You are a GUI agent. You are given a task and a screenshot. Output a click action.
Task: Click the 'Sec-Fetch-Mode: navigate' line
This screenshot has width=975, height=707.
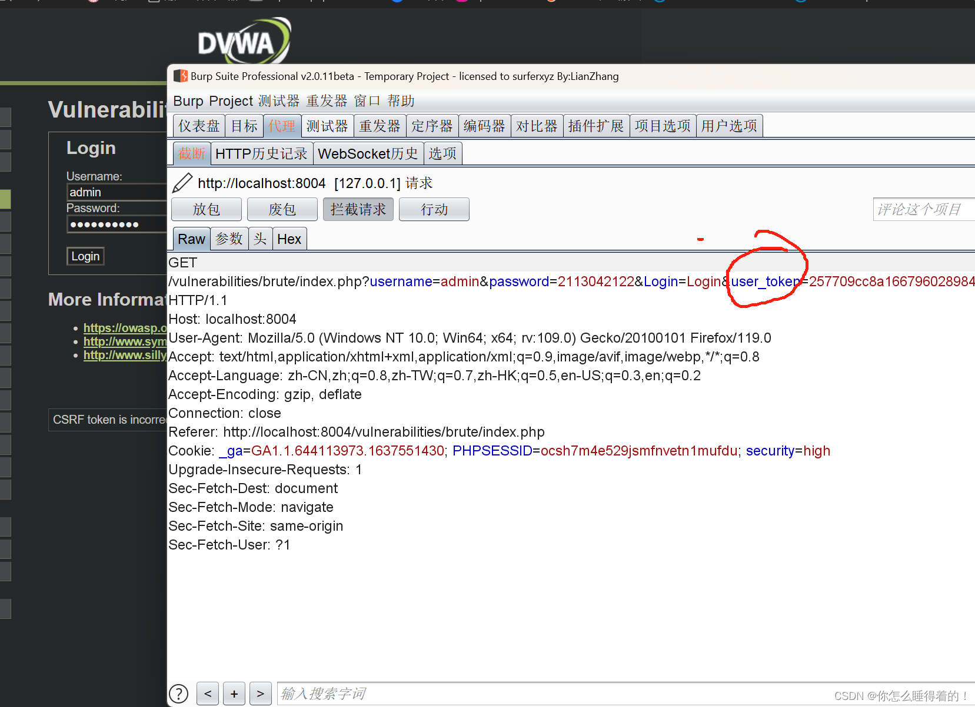point(251,507)
